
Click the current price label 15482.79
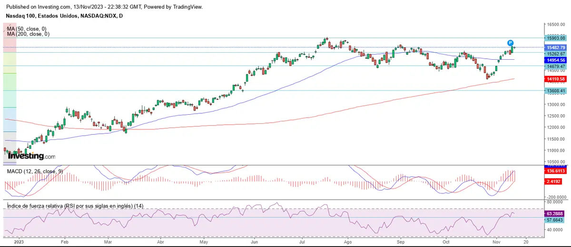click(555, 47)
